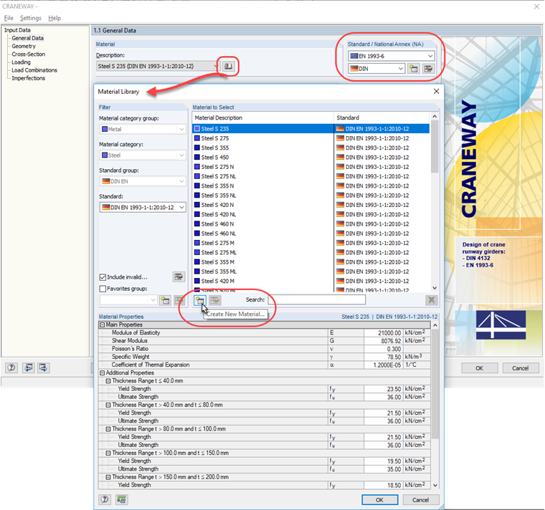Open Material category Steel dropdown
This screenshot has width=545, height=510.
[x=143, y=155]
